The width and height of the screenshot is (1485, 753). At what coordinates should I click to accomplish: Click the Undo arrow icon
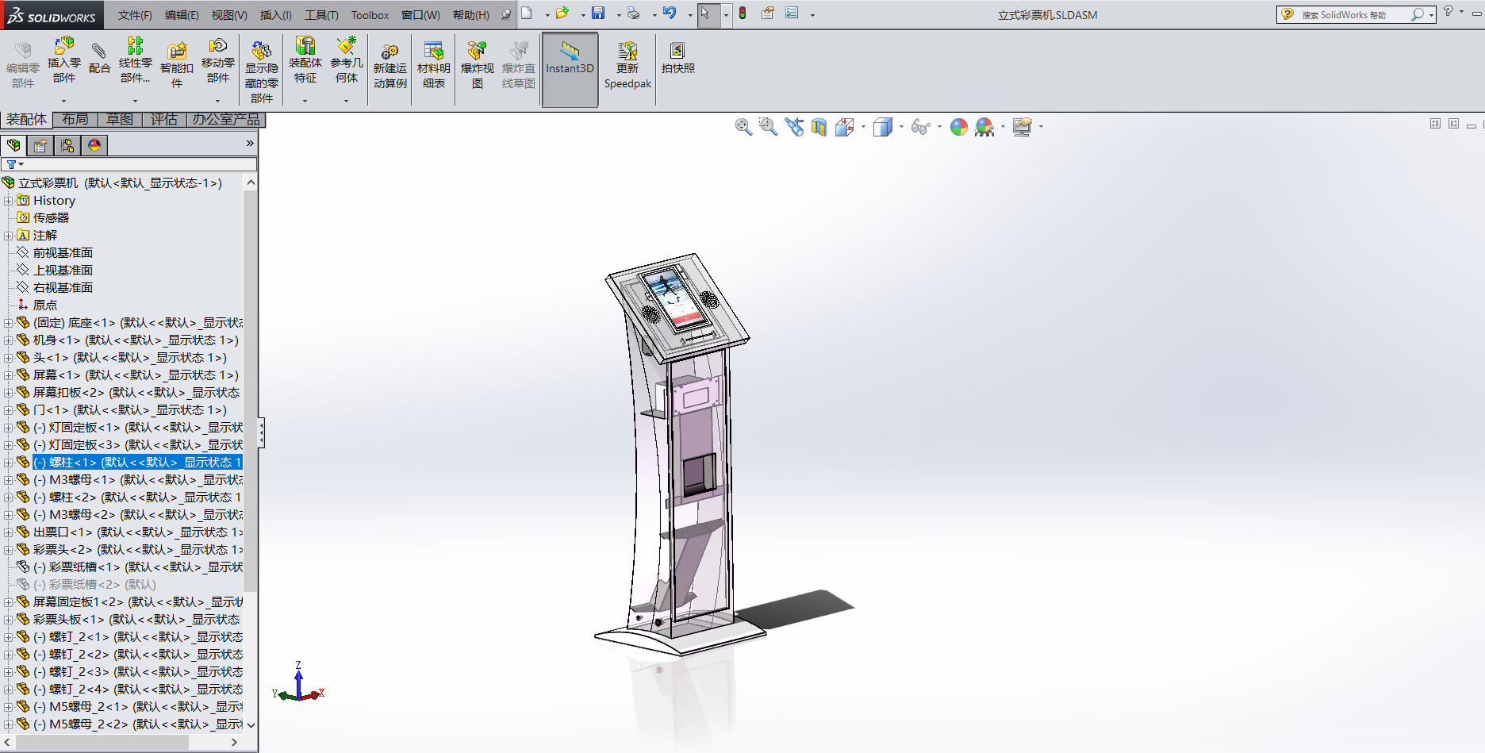pyautogui.click(x=670, y=13)
